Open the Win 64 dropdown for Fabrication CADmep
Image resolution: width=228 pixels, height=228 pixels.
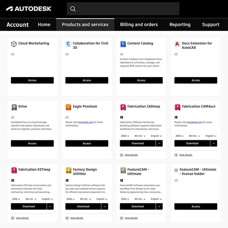[140, 136]
